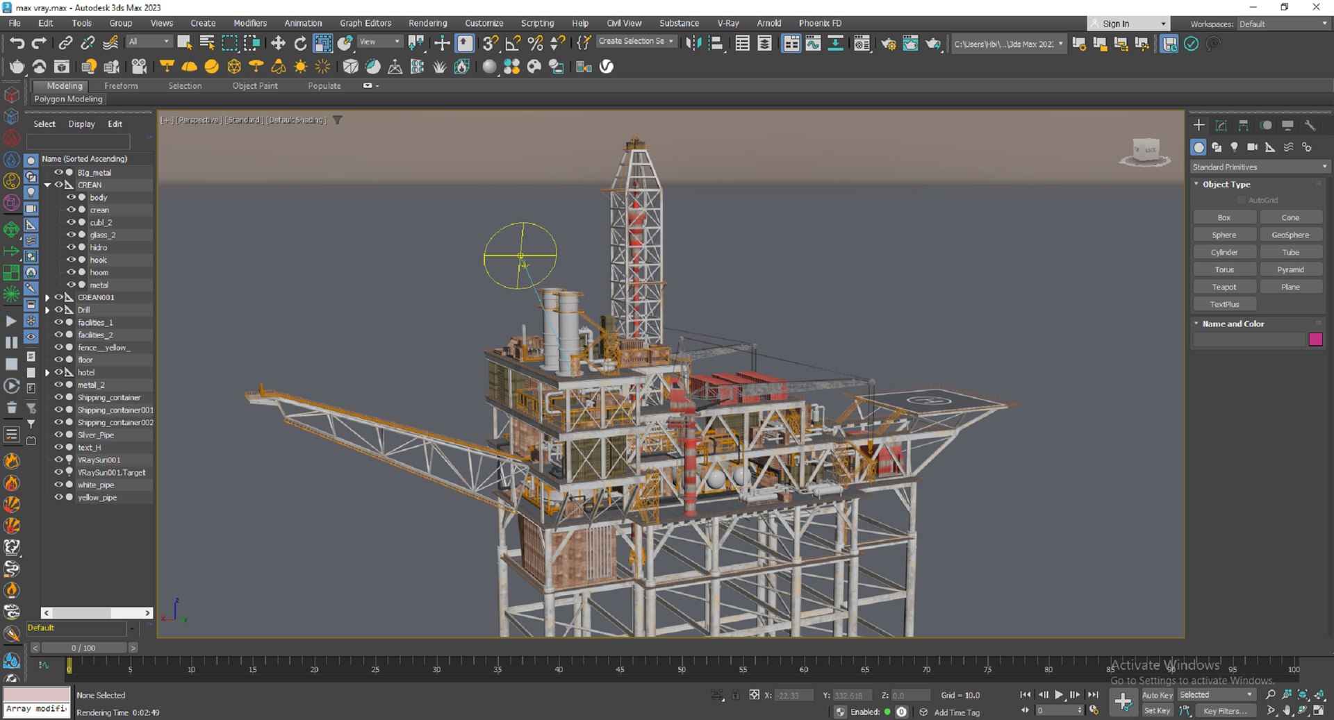The width and height of the screenshot is (1334, 720).
Task: Click the Auto Key button
Action: (1157, 695)
